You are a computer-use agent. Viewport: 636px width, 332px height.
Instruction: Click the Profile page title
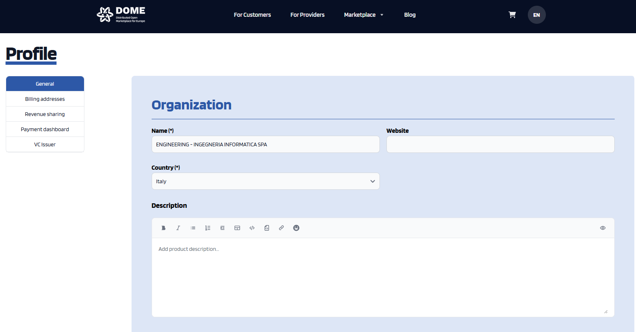tap(31, 54)
